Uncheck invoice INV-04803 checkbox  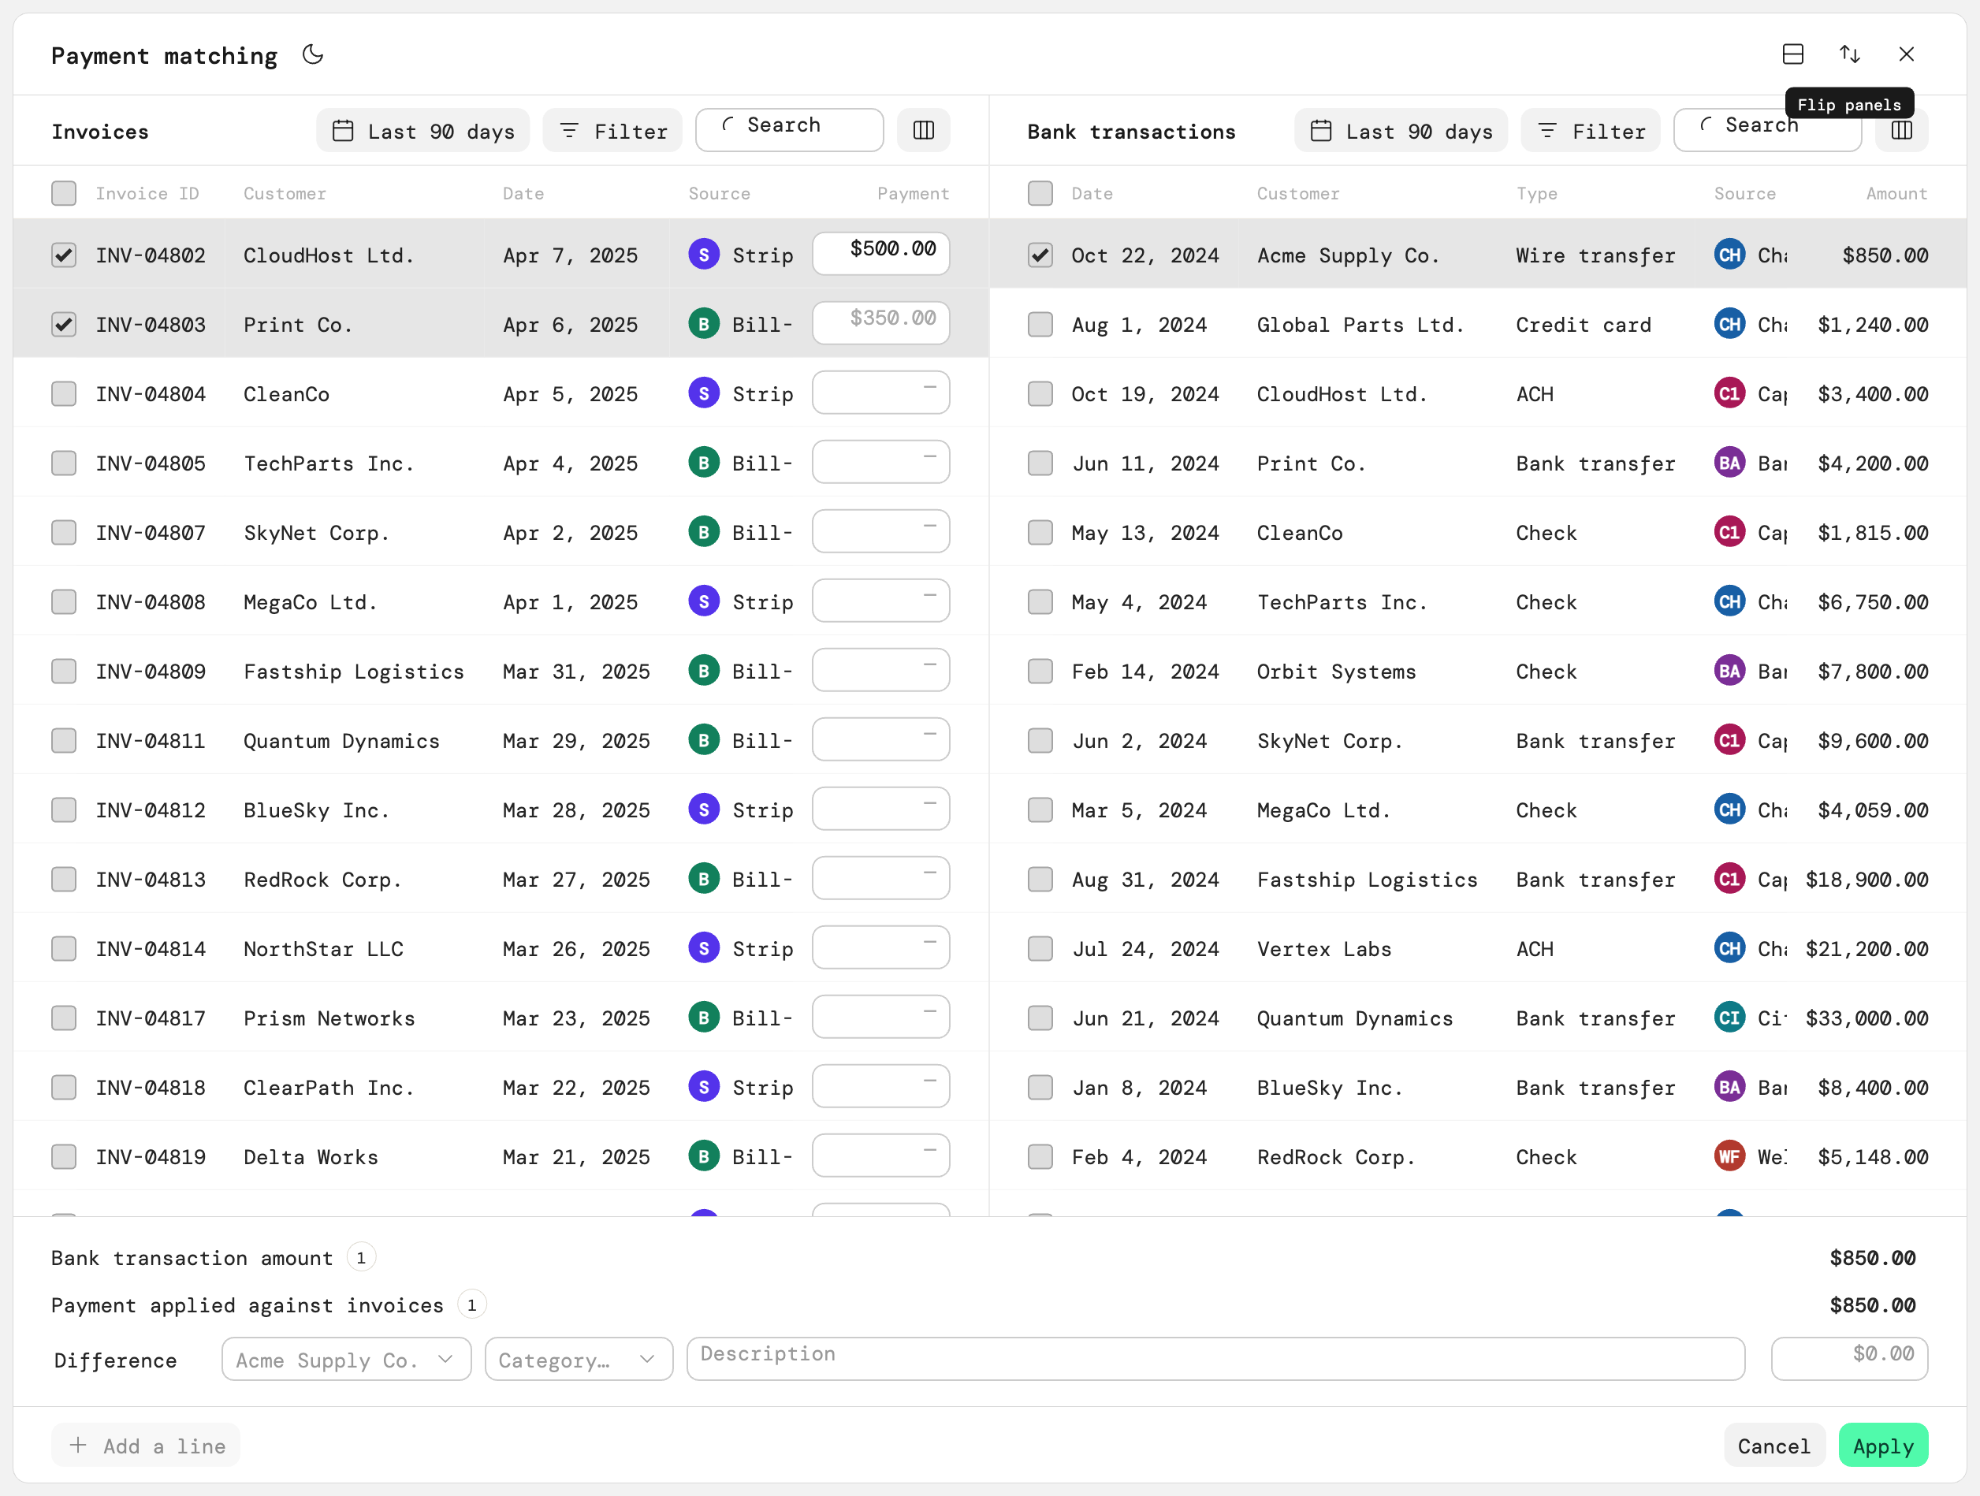pos(64,324)
